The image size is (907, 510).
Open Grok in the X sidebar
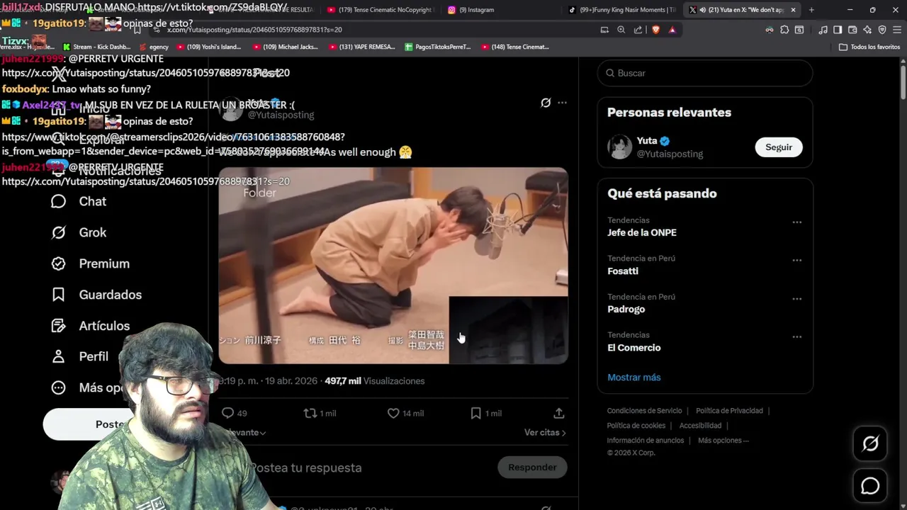[78, 232]
